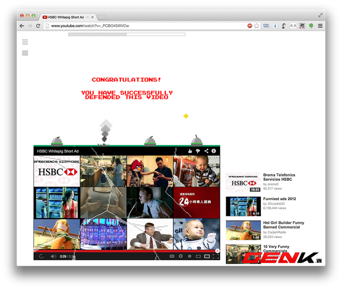Screen dimensions: 342x289
Task: Reload the YouTube page
Action: pos(38,26)
